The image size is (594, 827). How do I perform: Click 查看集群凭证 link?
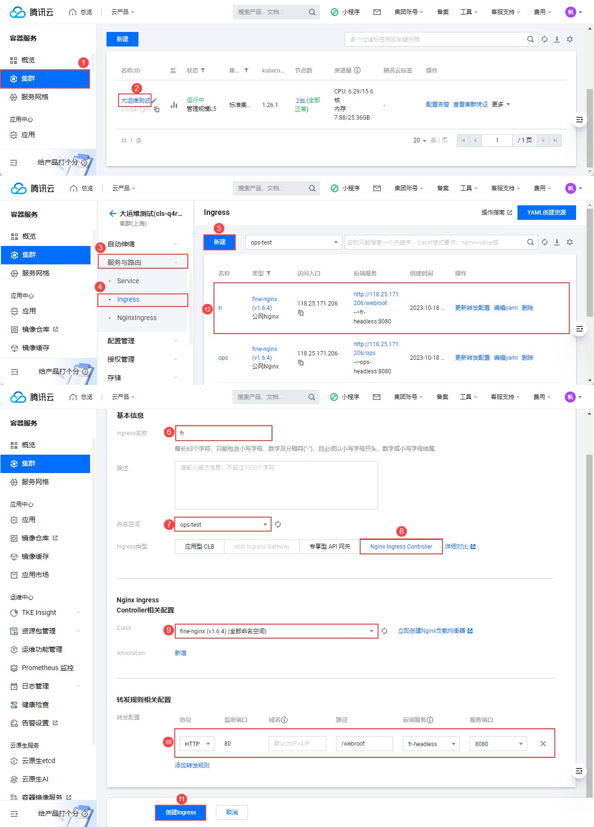[x=471, y=105]
